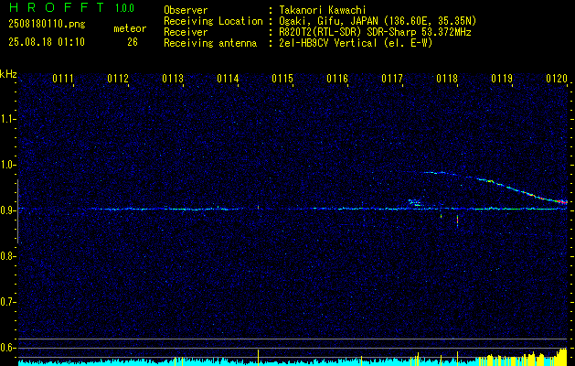Click frequency axis label 0.8

click(7, 256)
